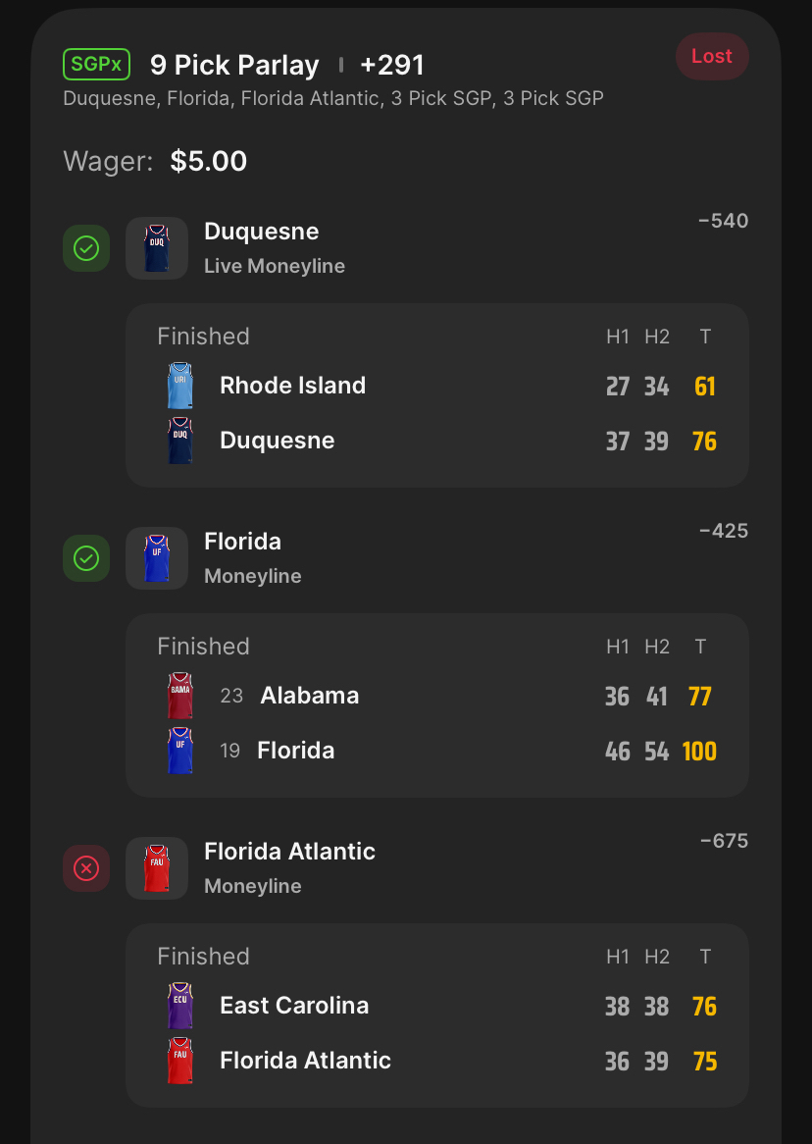Image resolution: width=812 pixels, height=1144 pixels.
Task: Click the green checkmark beside Duquesne pick
Action: click(86, 248)
